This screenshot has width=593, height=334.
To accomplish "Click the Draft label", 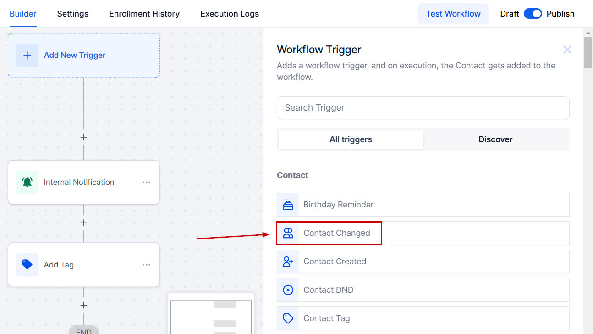I will (510, 14).
